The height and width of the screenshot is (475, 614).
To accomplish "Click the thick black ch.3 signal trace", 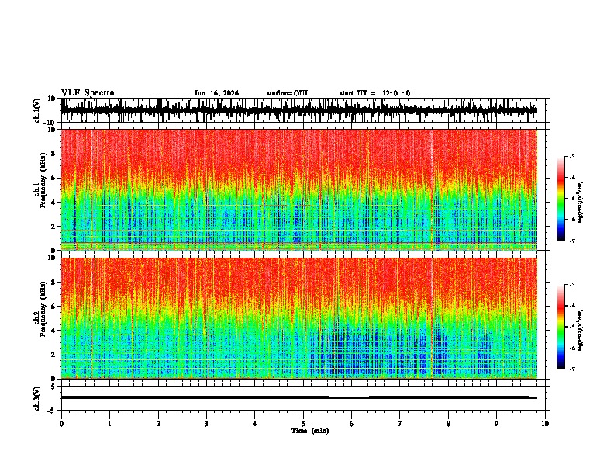I will [299, 397].
